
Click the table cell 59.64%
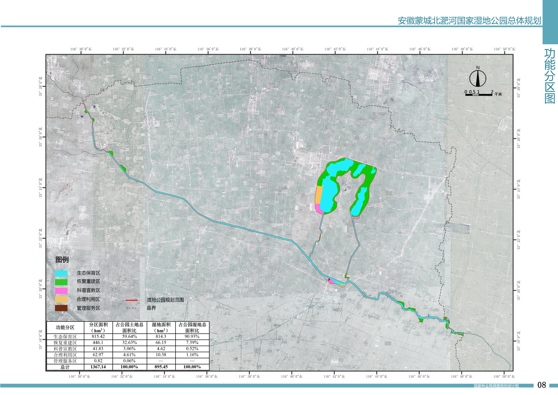[x=129, y=337]
